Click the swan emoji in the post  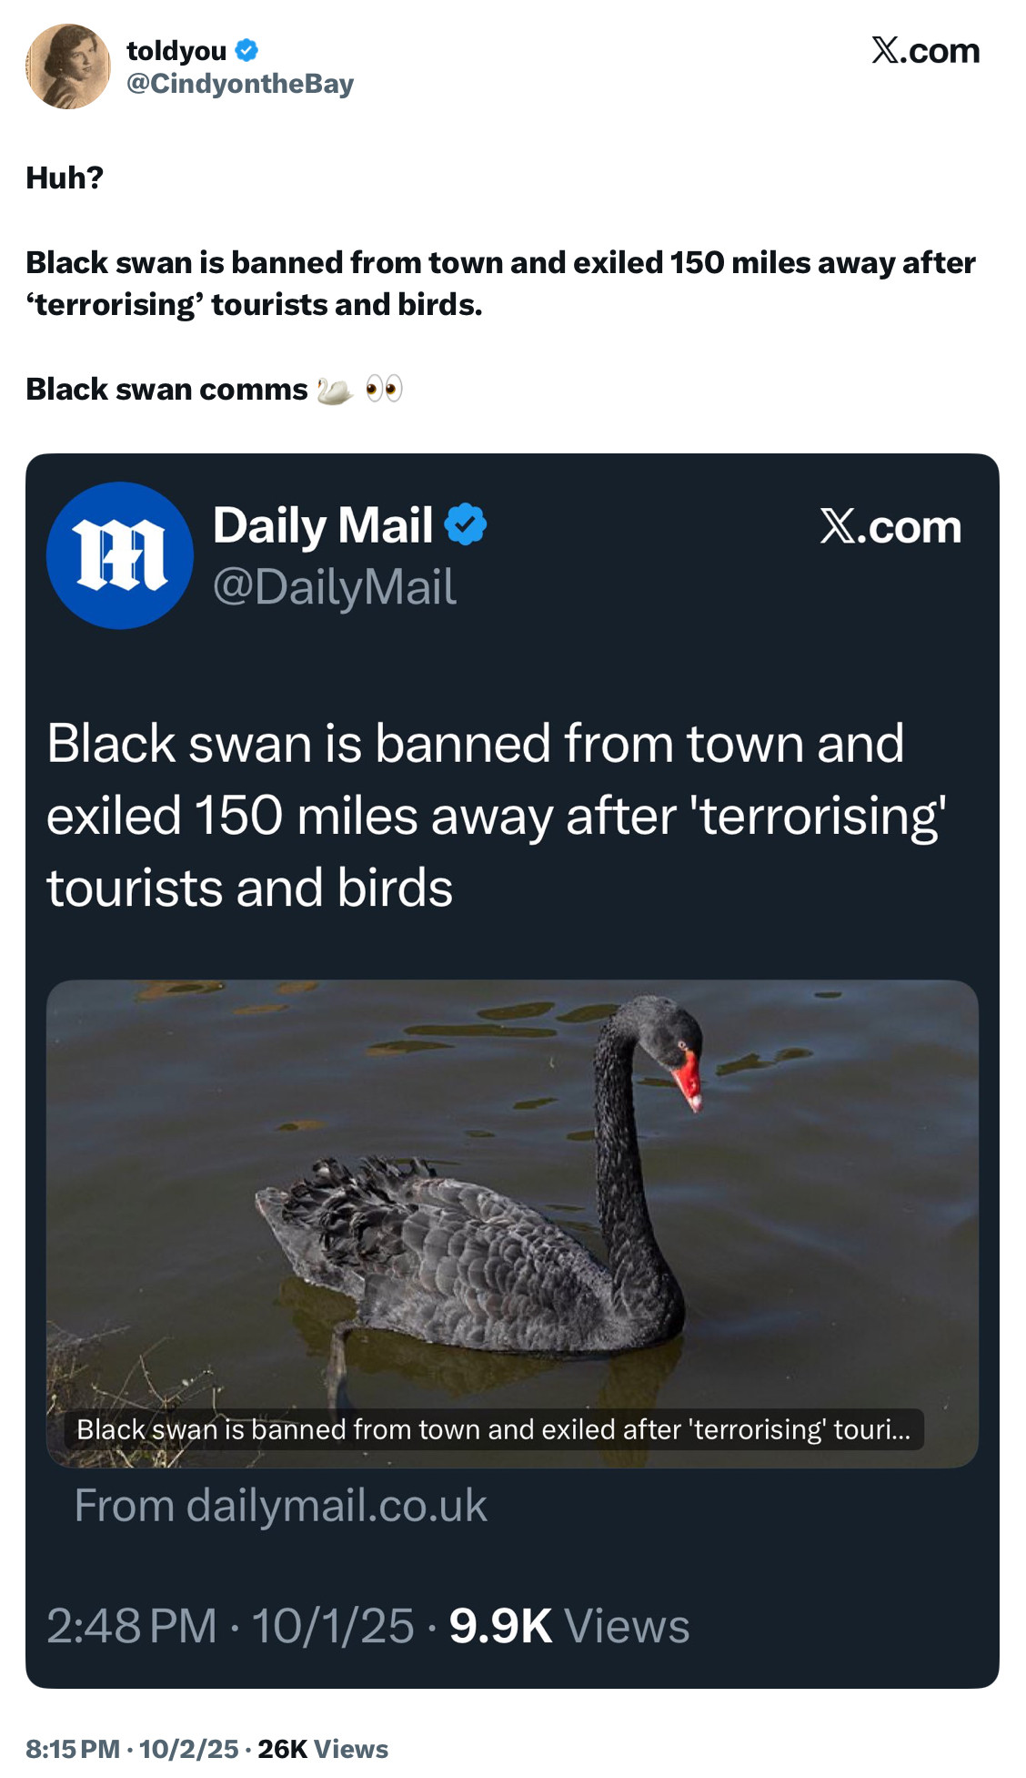[x=334, y=390]
